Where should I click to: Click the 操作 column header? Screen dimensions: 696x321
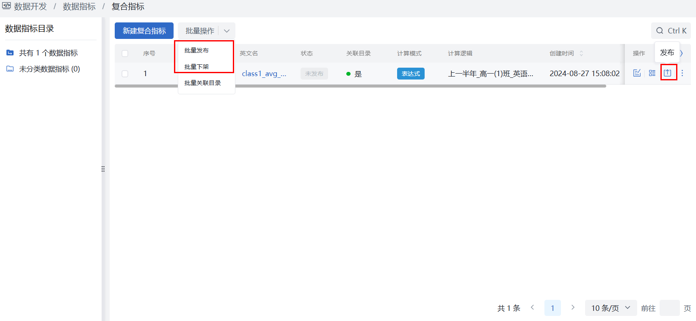[639, 53]
